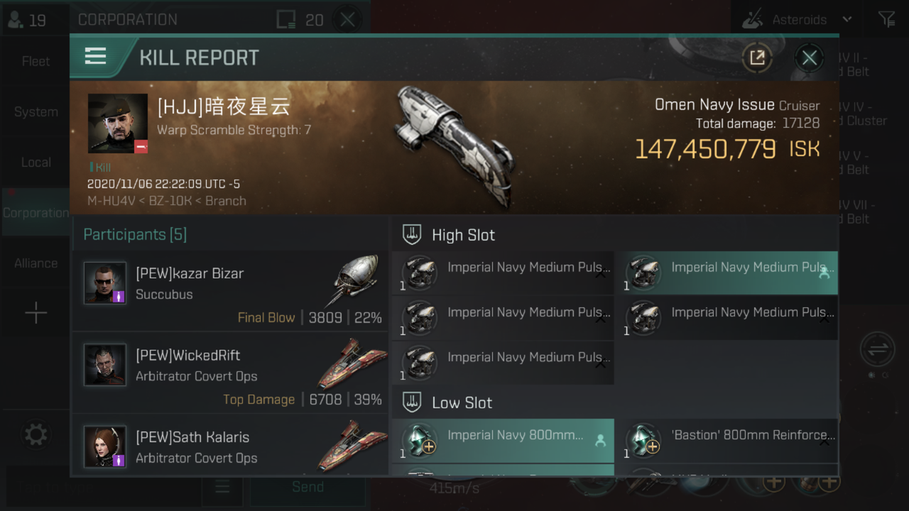Open Sath Kalaris participant entry
Image resolution: width=909 pixels, height=511 pixels.
[230, 446]
